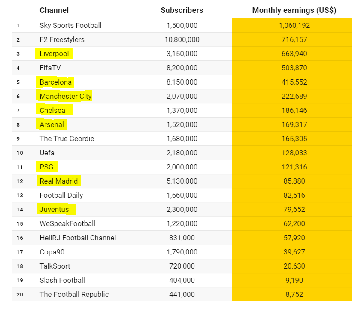Click the highlighted Juventus channel name

click(54, 209)
